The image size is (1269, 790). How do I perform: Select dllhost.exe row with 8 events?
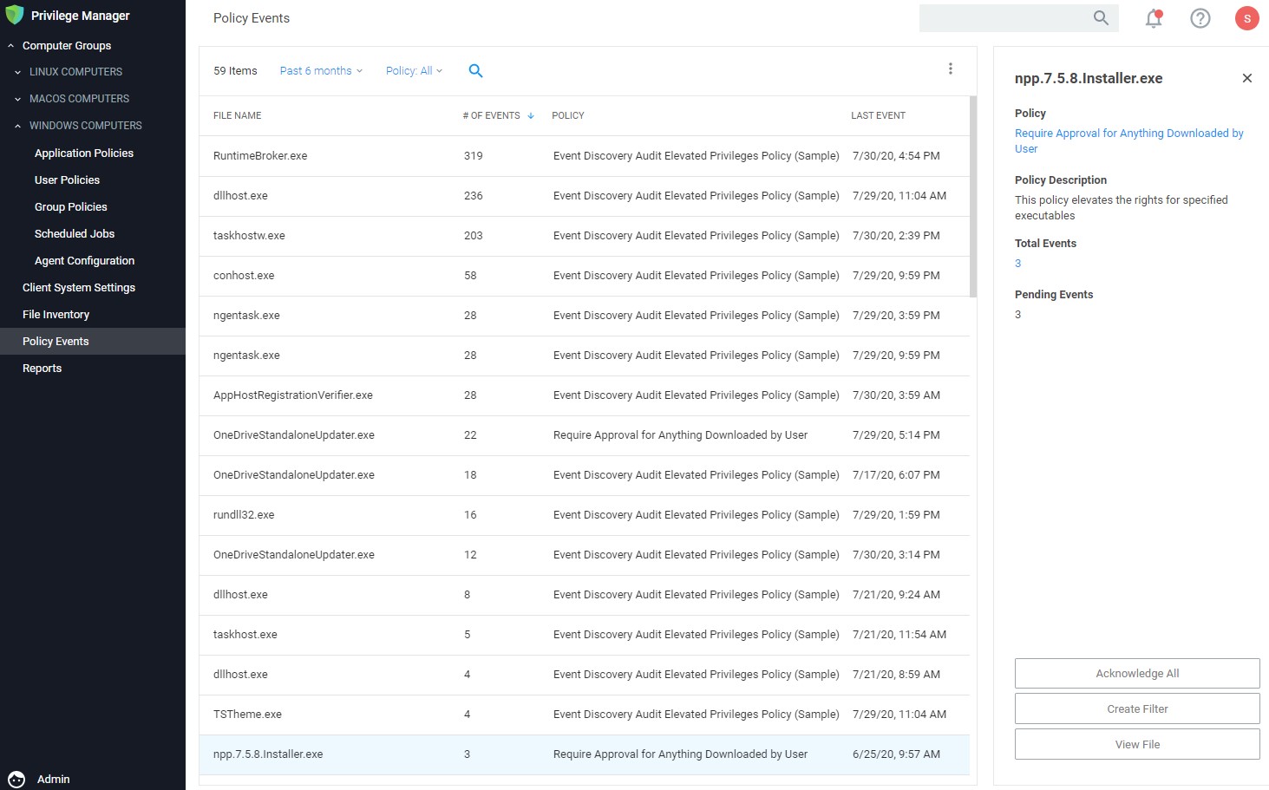(x=585, y=595)
